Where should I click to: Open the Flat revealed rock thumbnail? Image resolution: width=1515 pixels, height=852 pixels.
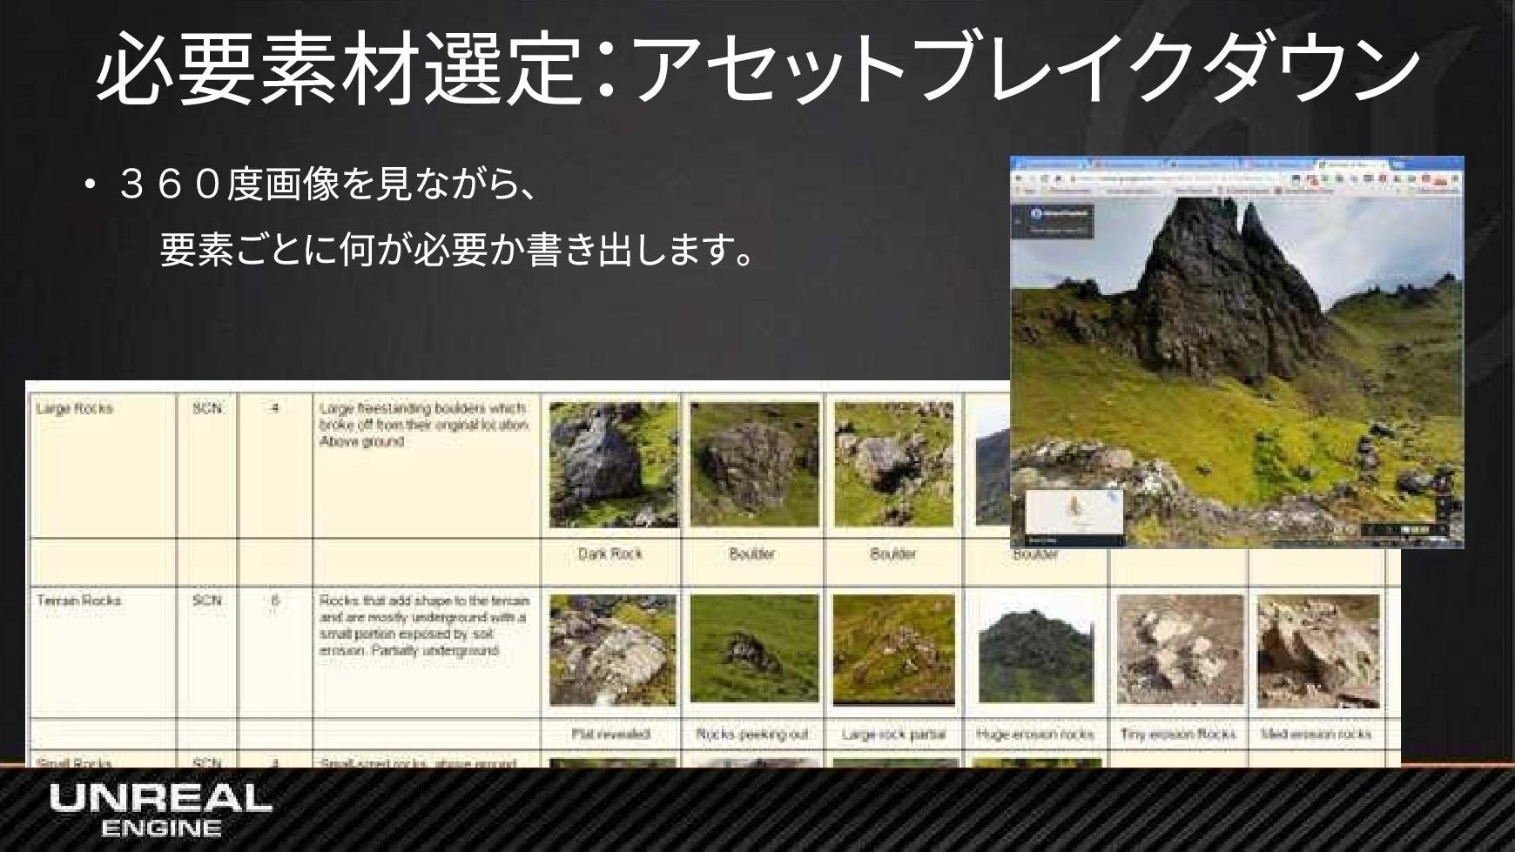(x=613, y=649)
